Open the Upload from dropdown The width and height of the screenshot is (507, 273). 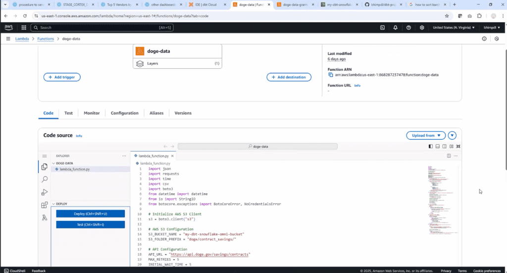(426, 136)
